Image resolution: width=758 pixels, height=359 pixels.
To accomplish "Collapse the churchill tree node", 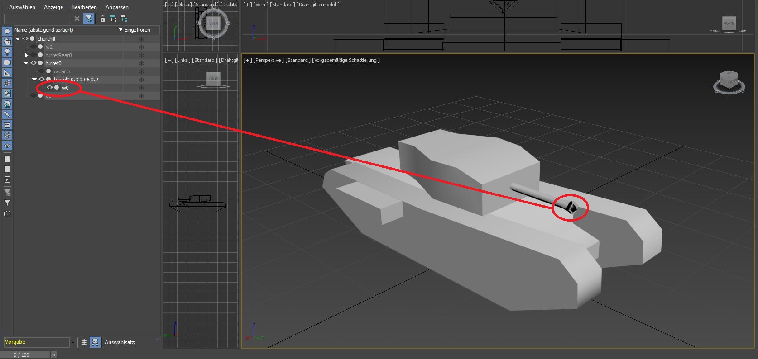I will click(x=18, y=39).
